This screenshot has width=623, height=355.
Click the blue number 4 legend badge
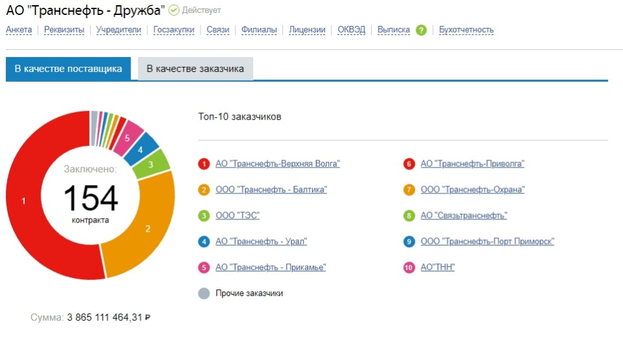pos(204,241)
